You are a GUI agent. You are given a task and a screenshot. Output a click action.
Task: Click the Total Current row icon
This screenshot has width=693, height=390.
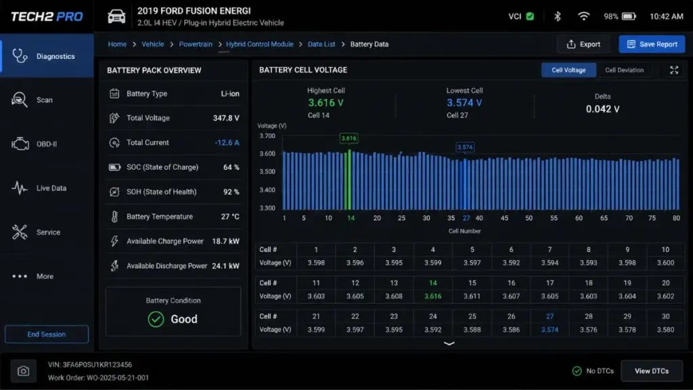114,143
